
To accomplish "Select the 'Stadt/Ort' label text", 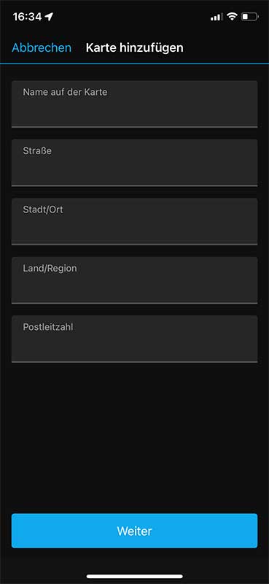I will (x=43, y=210).
